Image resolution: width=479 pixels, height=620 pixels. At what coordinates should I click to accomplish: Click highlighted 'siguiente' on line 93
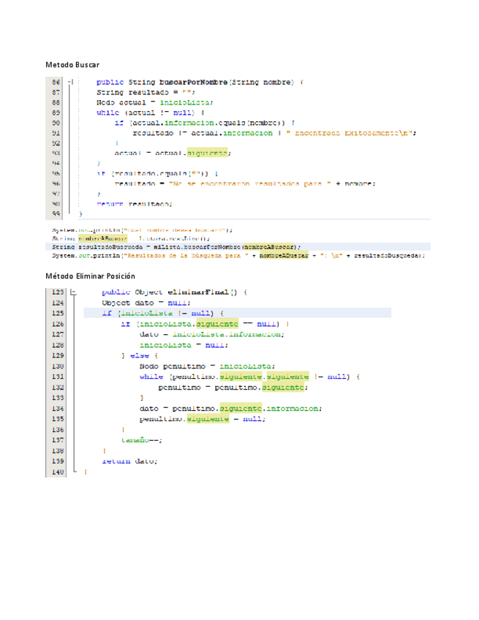point(207,153)
